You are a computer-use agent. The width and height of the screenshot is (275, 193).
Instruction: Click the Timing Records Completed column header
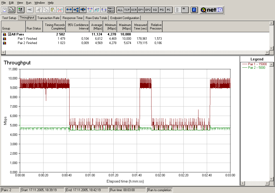tap(55, 27)
